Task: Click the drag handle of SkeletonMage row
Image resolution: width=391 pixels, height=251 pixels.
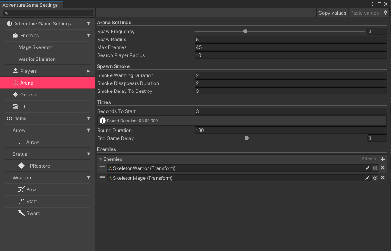Action: click(102, 178)
